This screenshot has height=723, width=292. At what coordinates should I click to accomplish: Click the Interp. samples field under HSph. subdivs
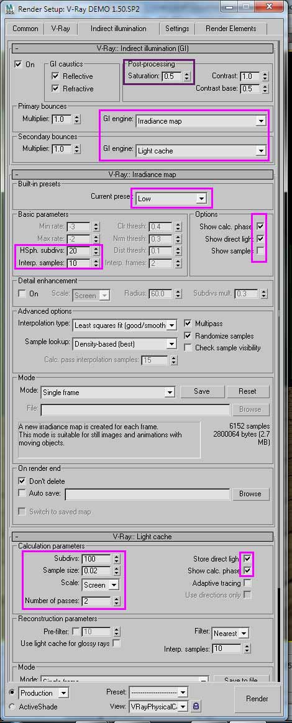[80, 263]
